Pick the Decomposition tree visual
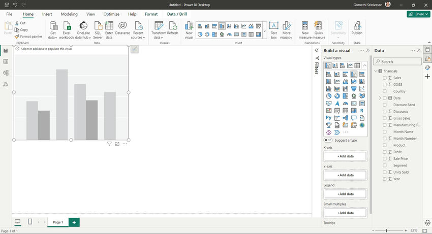 (x=346, y=118)
